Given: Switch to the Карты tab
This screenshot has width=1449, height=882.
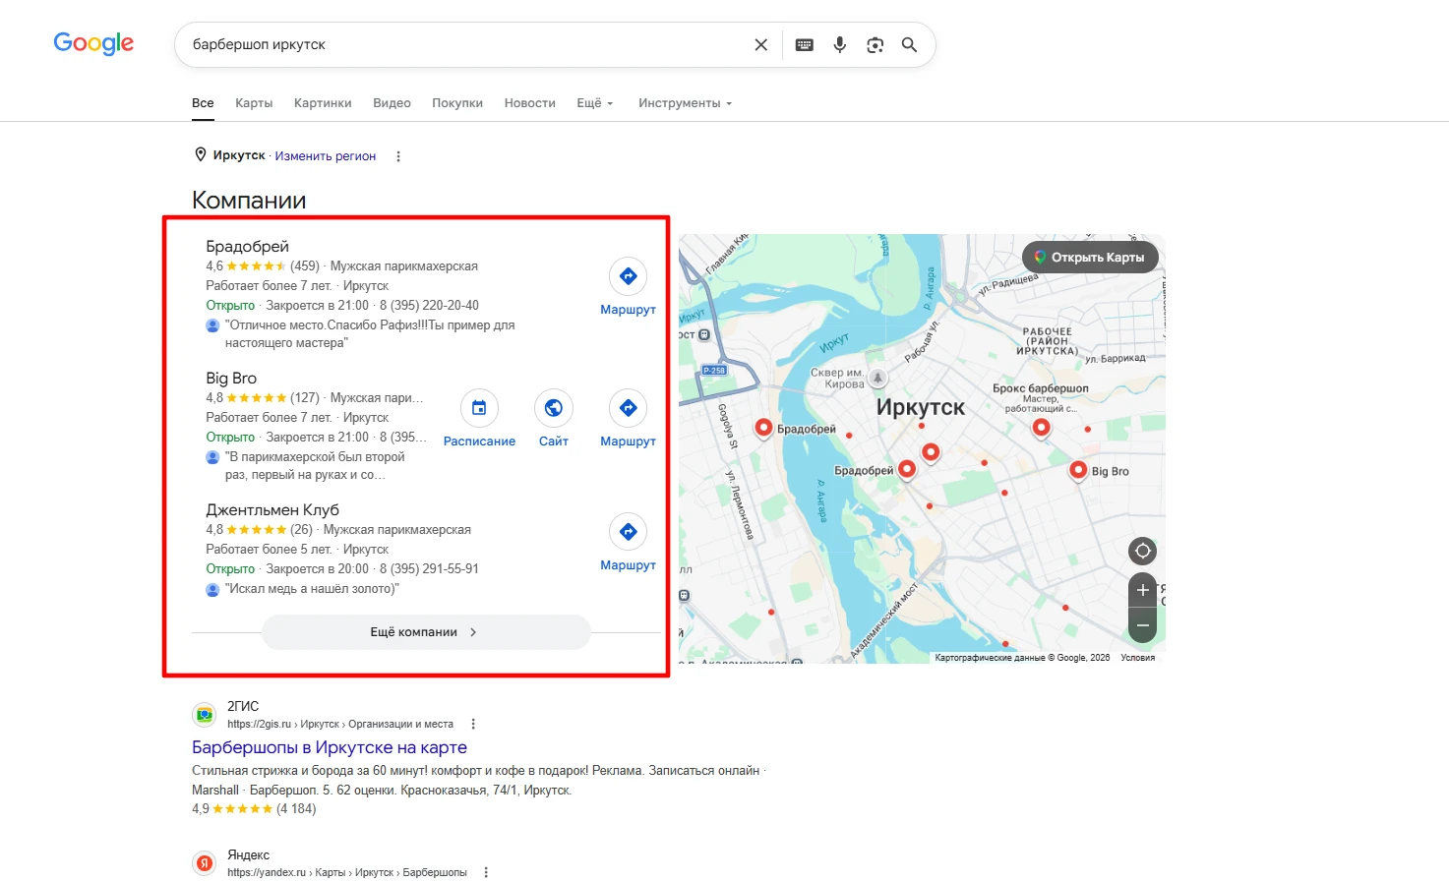Looking at the screenshot, I should click(254, 103).
